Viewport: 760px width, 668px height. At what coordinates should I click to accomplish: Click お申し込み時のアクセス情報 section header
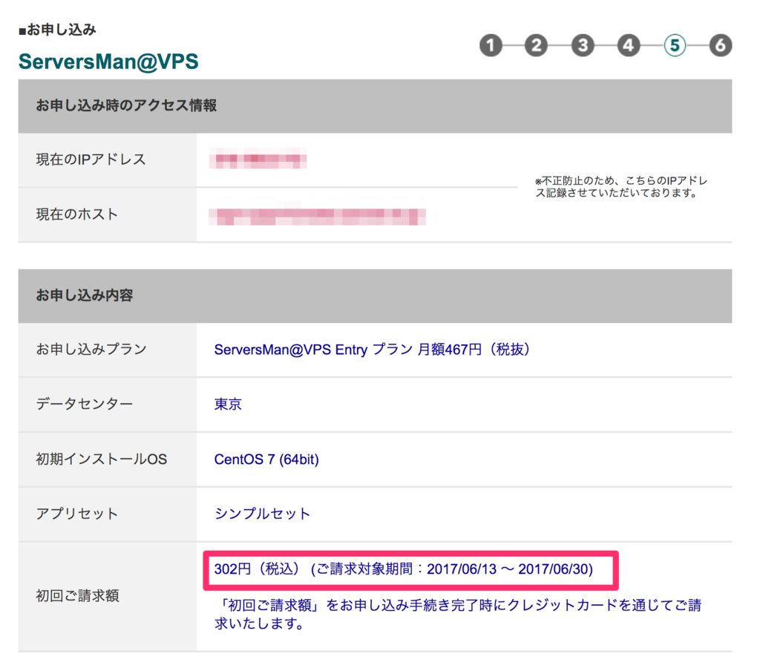[375, 105]
